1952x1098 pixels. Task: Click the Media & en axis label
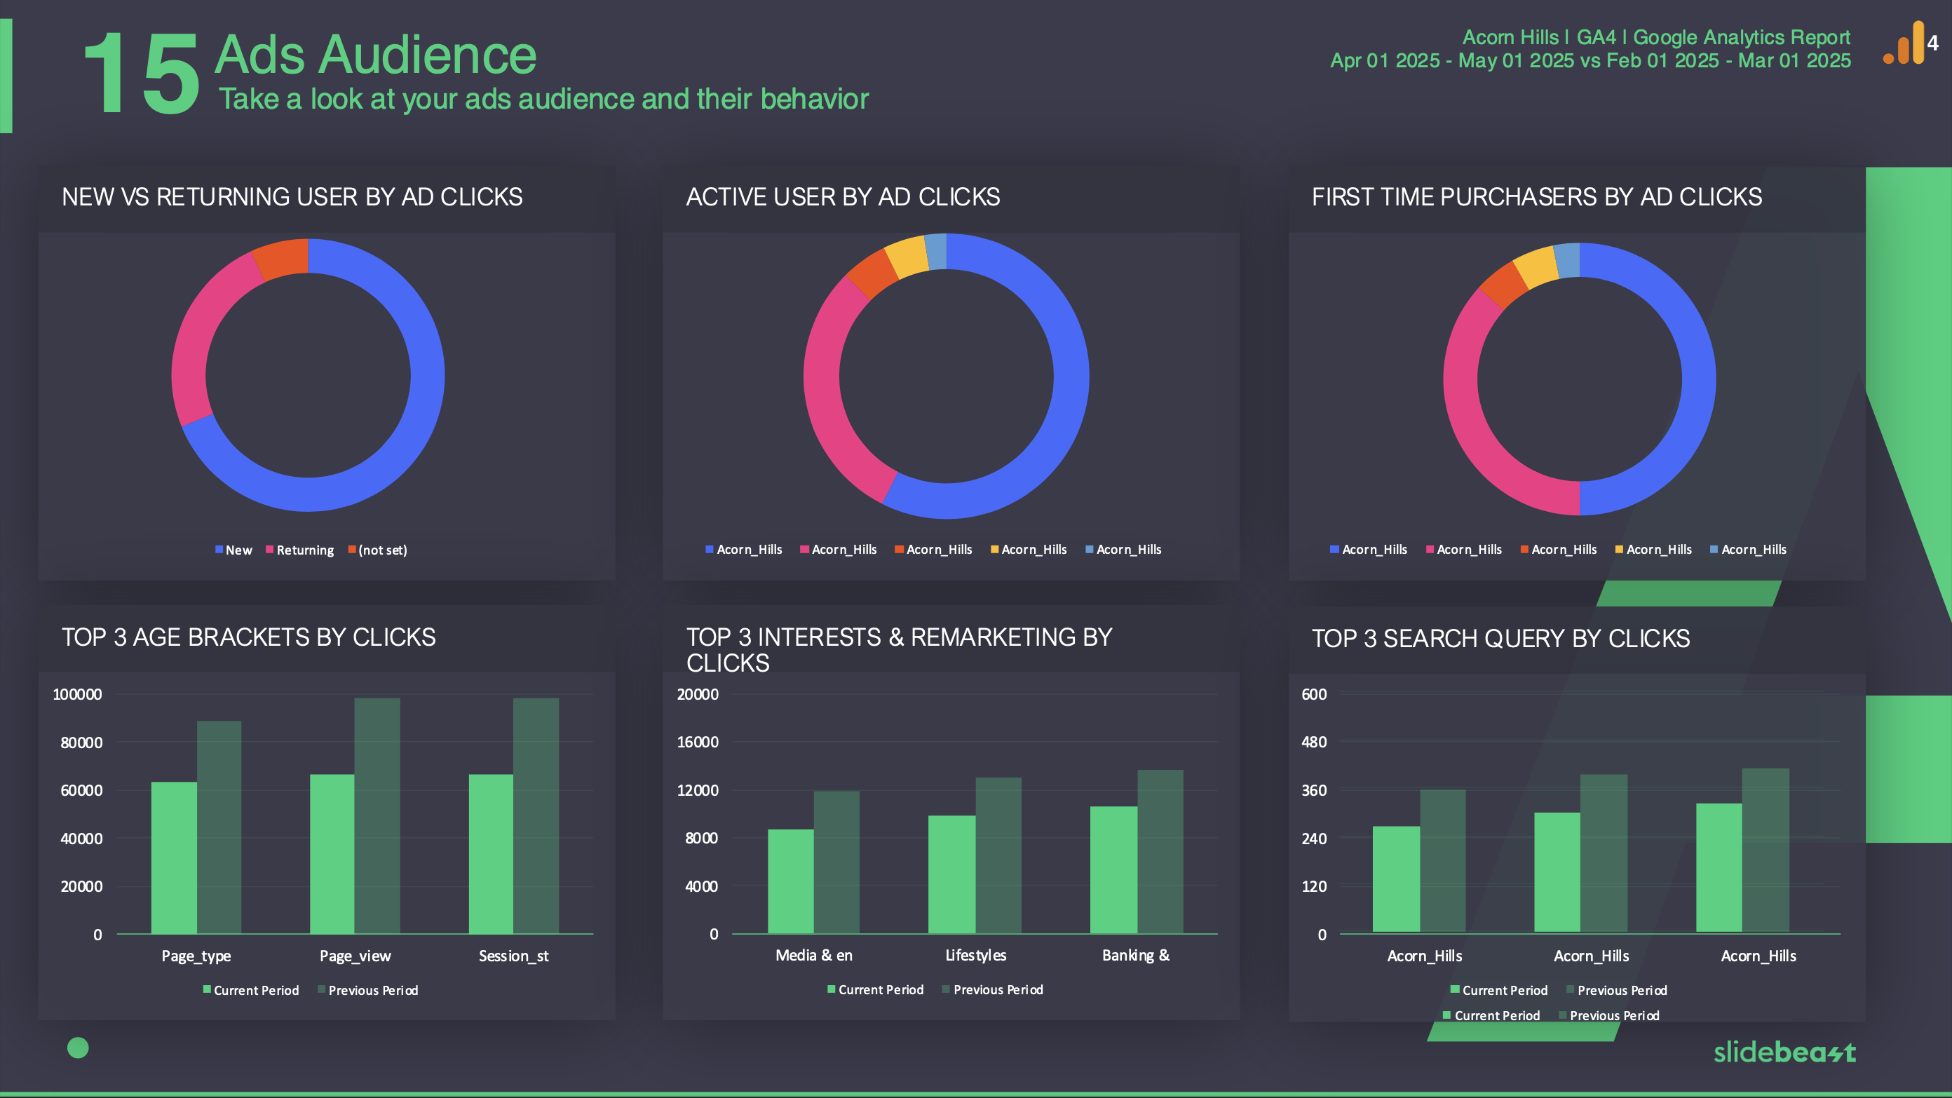pyautogui.click(x=814, y=956)
